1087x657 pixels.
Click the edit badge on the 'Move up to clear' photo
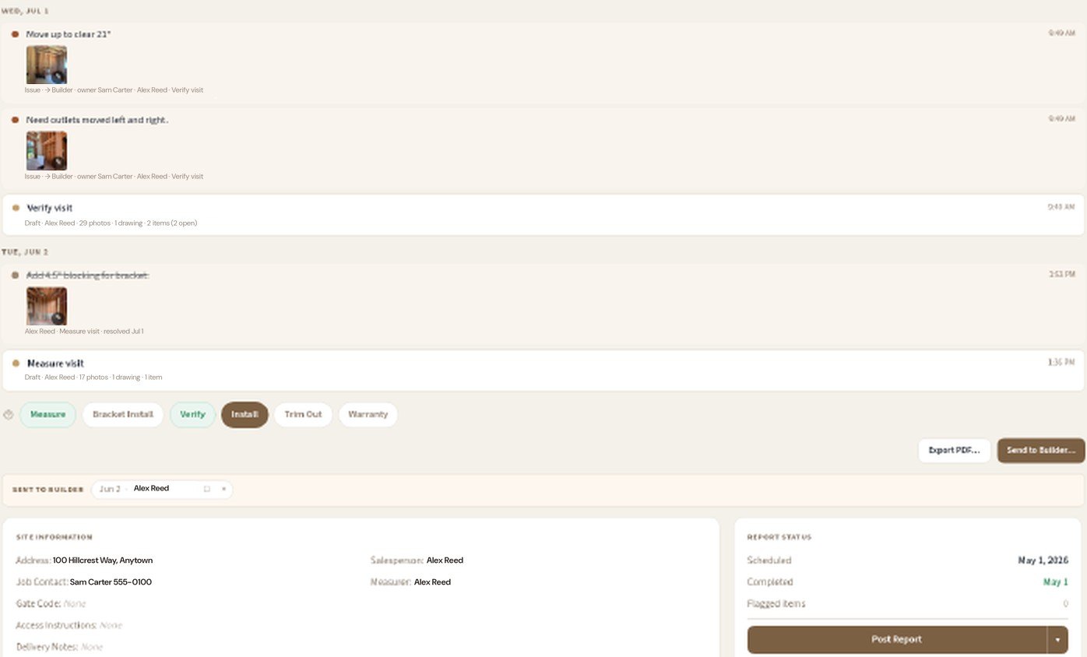[58, 76]
